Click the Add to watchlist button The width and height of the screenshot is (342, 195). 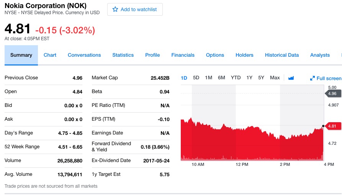click(135, 10)
